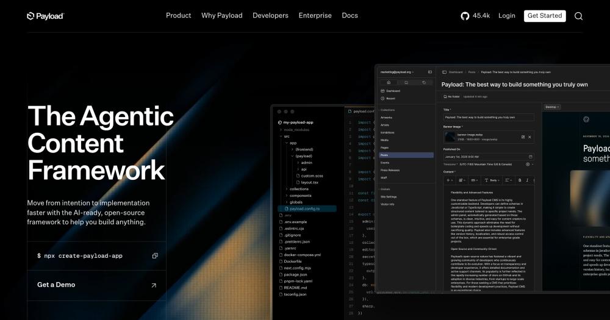This screenshot has width=610, height=320.
Task: Click the Get a Demo link
Action: coord(96,285)
